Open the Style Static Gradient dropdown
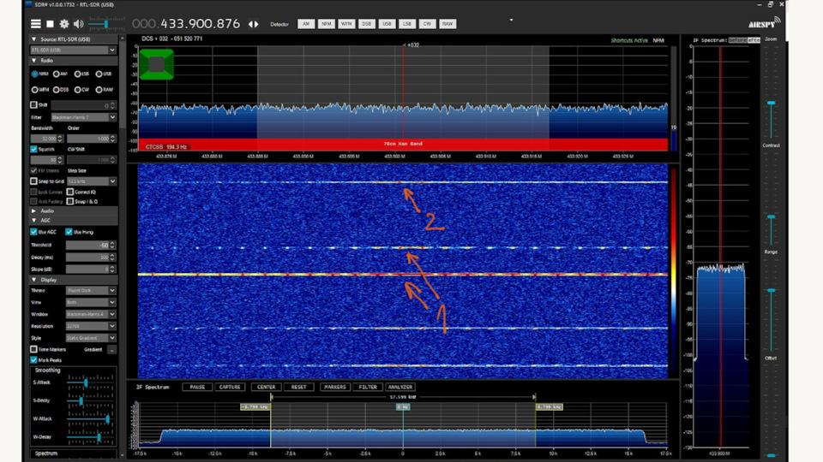Viewport: 823px width, 462px height. [91, 338]
